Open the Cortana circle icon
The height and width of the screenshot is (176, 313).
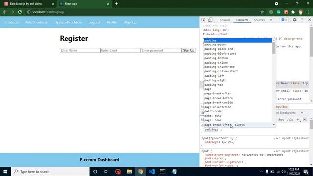95,172
